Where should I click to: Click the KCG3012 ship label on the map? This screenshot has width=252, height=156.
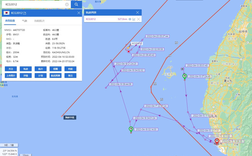(137, 43)
